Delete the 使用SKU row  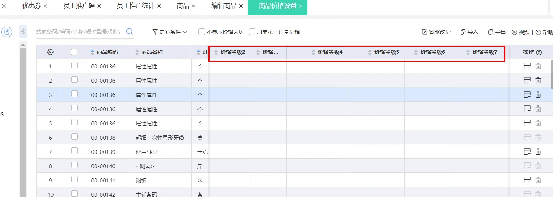pos(538,151)
